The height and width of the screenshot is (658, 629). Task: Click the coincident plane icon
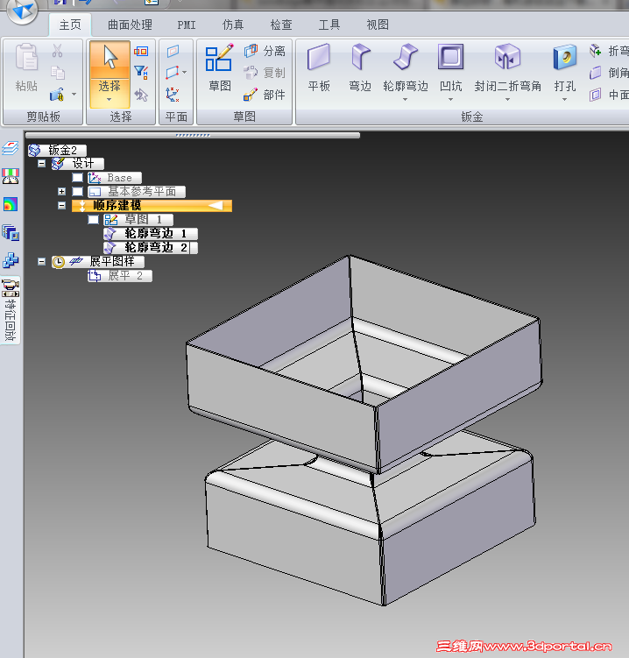173,51
